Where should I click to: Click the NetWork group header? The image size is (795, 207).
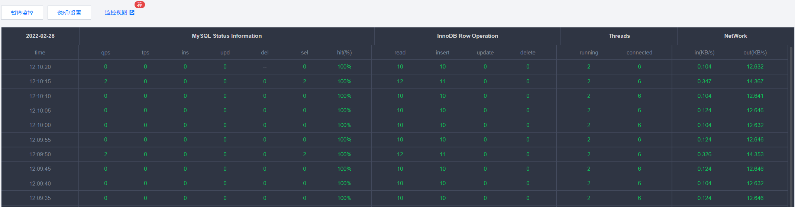736,36
